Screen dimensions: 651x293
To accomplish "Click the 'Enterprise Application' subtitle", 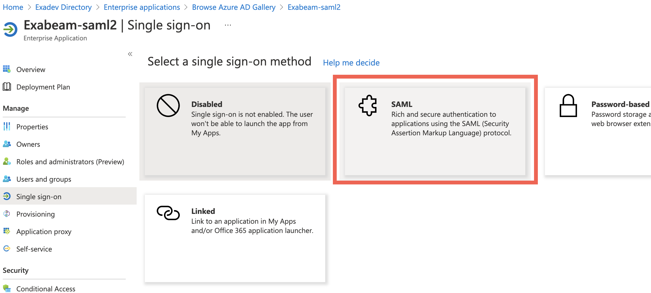I will 55,38.
